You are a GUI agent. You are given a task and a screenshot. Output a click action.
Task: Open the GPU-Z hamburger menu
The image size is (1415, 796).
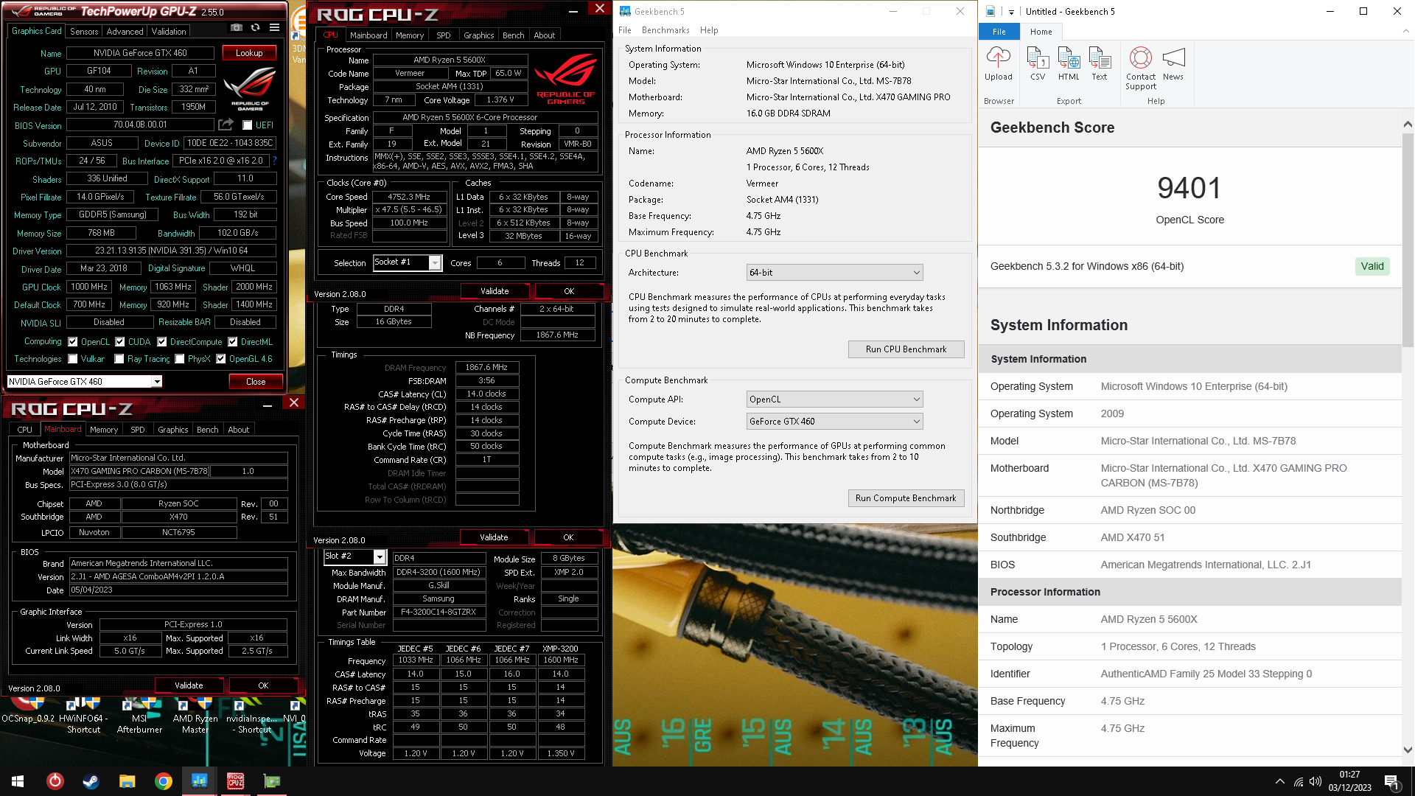tap(274, 28)
